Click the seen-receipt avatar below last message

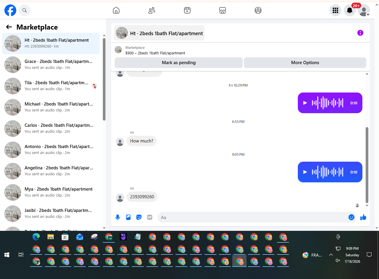(357, 205)
